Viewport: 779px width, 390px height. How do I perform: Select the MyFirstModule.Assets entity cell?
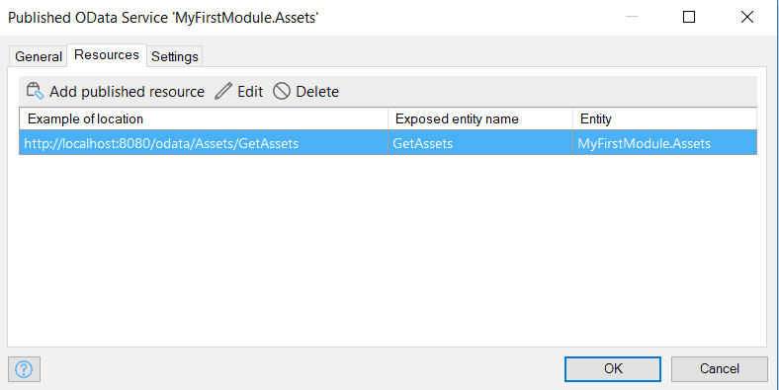pos(664,143)
